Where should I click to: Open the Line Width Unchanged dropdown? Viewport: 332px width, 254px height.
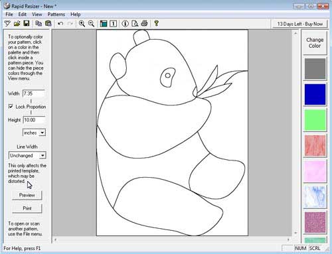(42, 155)
